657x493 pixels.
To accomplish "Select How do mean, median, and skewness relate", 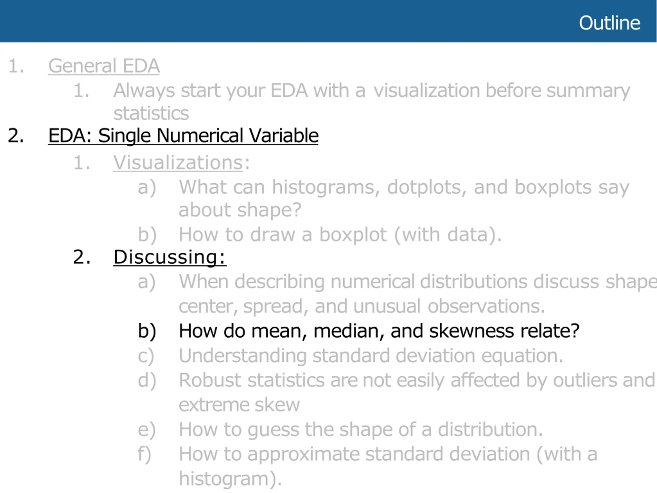I will pyautogui.click(x=379, y=331).
